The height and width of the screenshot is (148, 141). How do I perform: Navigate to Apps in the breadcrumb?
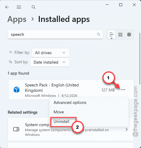17,19
